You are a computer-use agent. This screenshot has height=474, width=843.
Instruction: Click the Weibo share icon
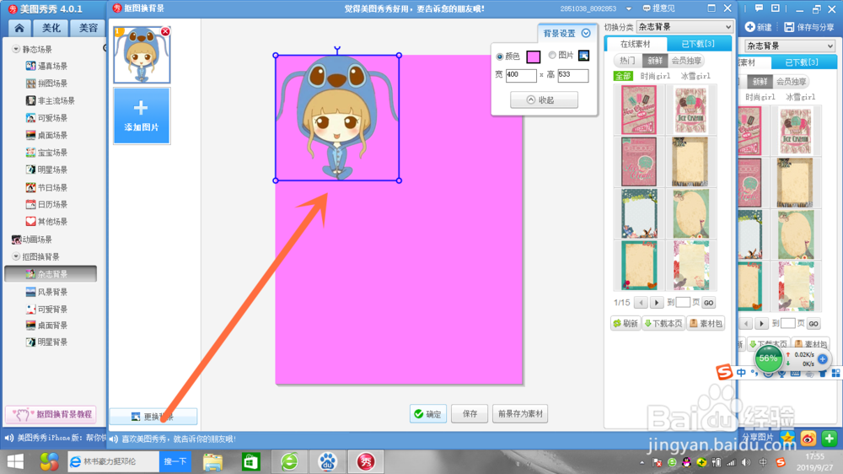[x=808, y=439]
